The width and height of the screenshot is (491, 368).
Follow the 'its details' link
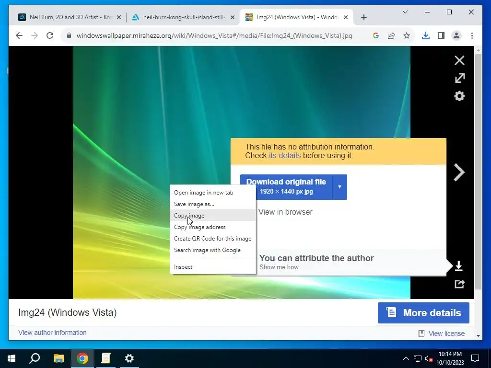coord(285,156)
